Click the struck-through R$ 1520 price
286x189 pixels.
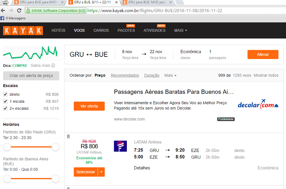[x=89, y=141]
